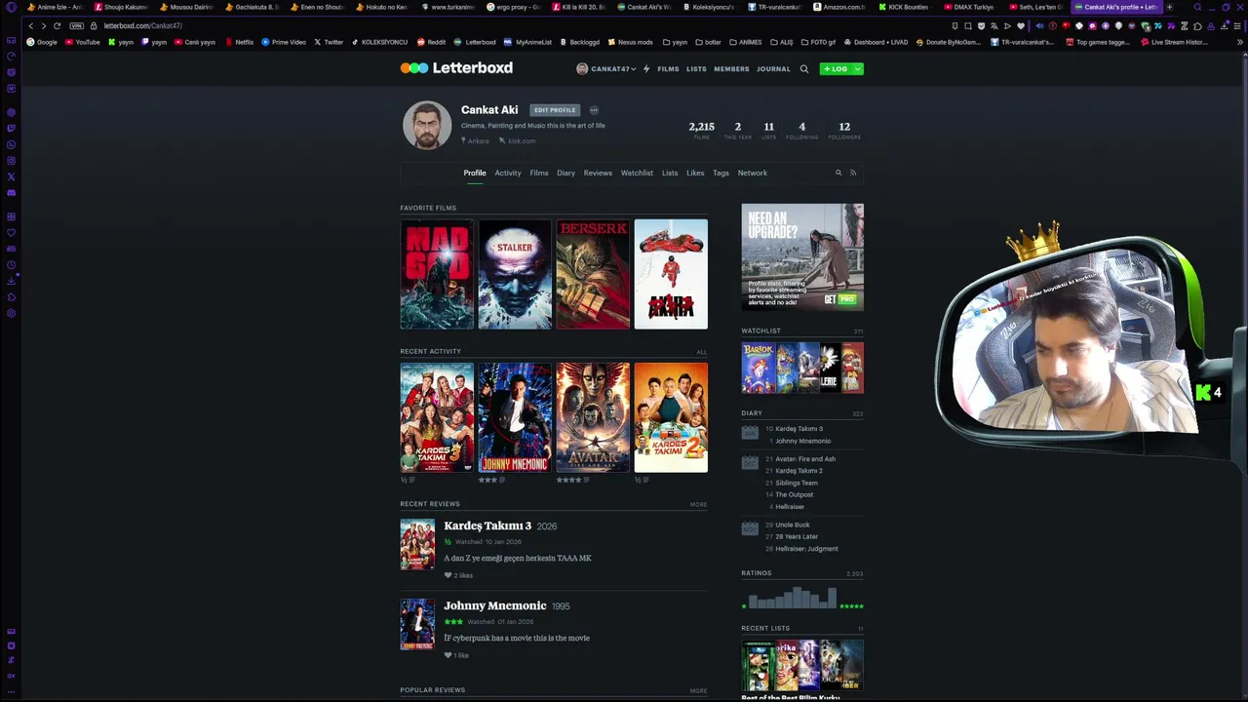The image size is (1248, 702).
Task: Open Avatar: Fire and Ash recent poster
Action: (x=593, y=417)
